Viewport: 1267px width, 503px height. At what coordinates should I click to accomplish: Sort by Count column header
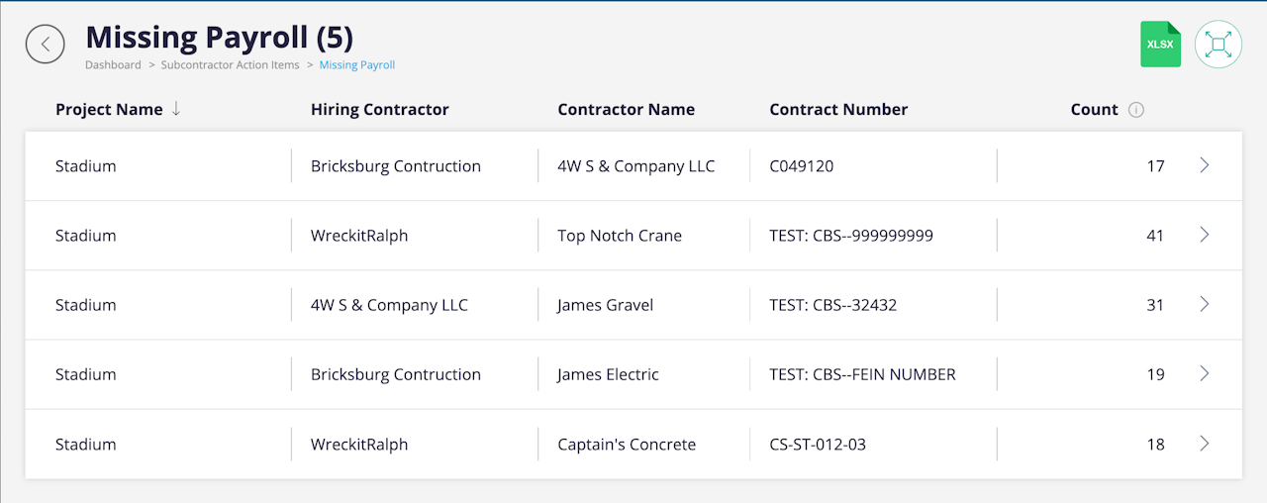[1094, 110]
